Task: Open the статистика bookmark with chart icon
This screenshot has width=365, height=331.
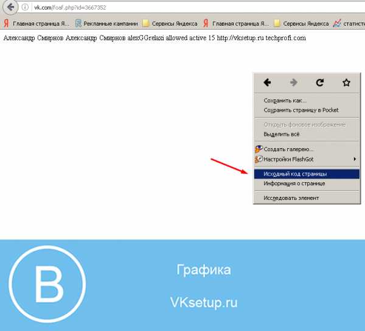Action: [349, 24]
